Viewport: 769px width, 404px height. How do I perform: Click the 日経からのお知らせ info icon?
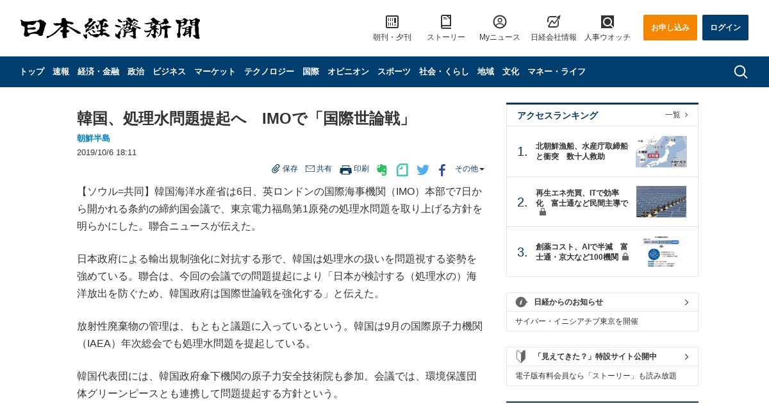tap(522, 302)
